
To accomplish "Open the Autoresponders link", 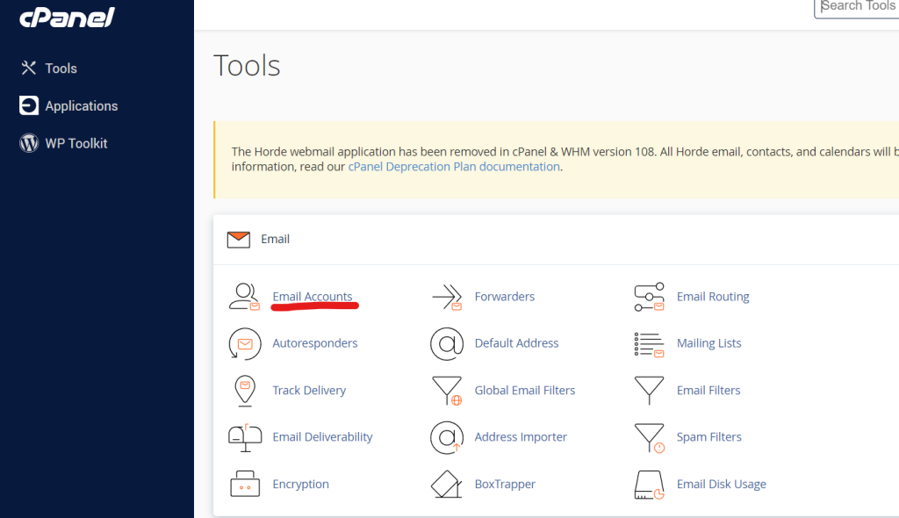I will (x=315, y=343).
